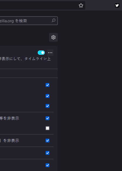
Task: Click the 等を非表示 option label
Action: (9, 118)
